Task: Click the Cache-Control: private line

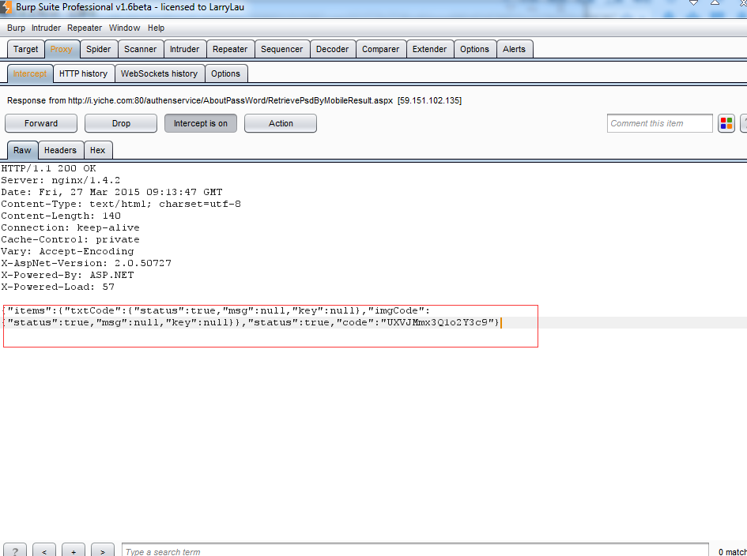Action: [70, 239]
